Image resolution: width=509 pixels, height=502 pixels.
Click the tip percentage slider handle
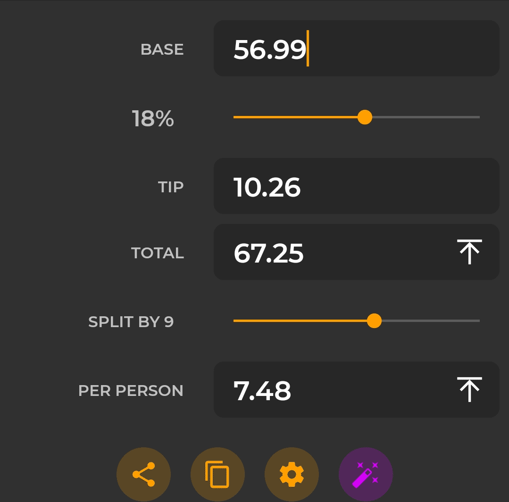click(365, 117)
